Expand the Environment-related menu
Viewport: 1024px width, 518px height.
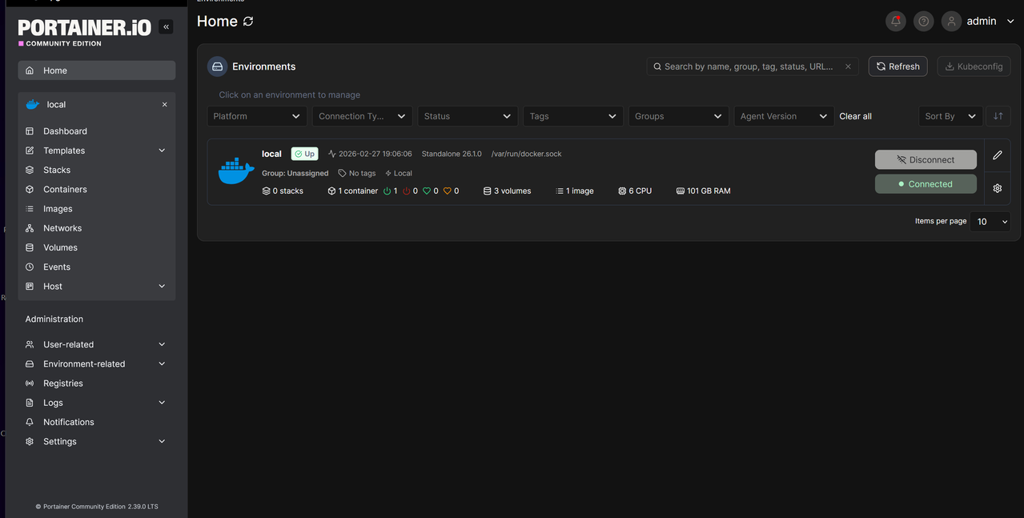click(162, 364)
